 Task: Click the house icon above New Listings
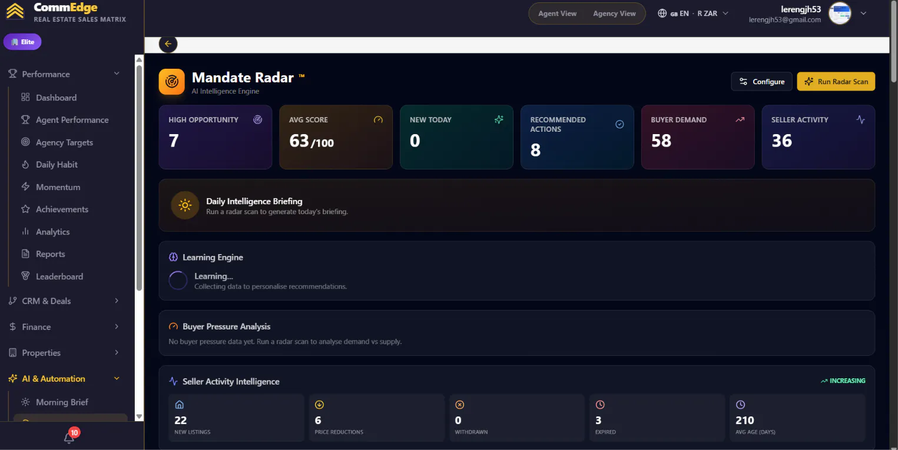(180, 405)
